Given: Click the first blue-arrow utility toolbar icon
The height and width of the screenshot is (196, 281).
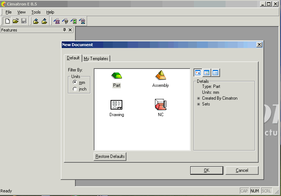Looking at the screenshot, I should pyautogui.click(x=57, y=21).
